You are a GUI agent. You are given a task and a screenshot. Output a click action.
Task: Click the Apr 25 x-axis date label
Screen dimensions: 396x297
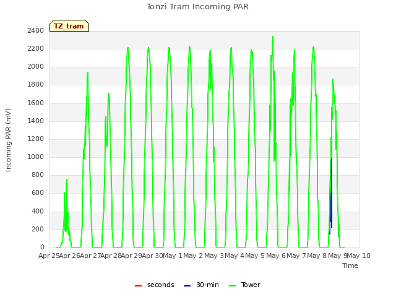pos(49,256)
